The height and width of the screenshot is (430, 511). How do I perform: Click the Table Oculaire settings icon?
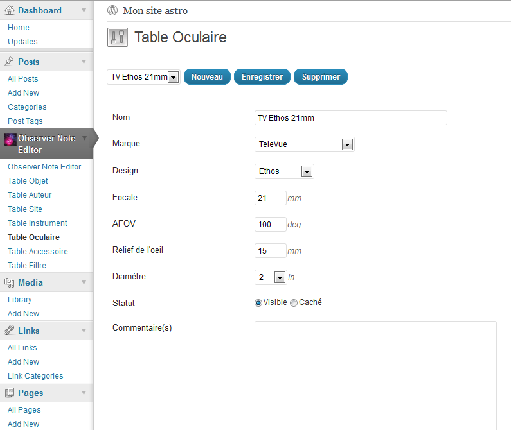(x=118, y=38)
